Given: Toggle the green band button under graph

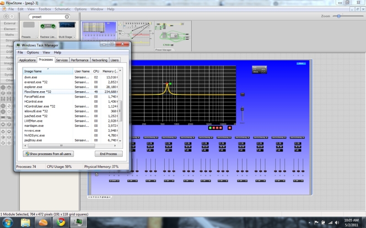Looking at the screenshot, I should [210, 128].
